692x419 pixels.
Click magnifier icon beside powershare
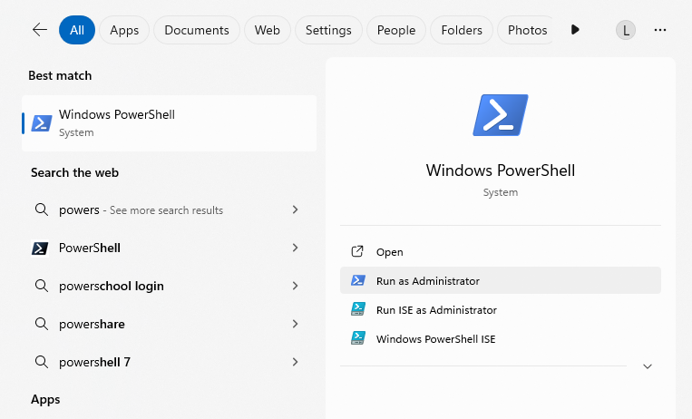[x=42, y=324]
